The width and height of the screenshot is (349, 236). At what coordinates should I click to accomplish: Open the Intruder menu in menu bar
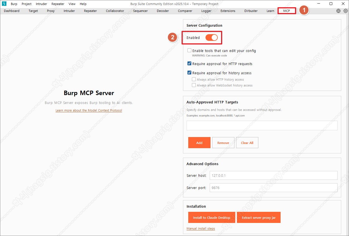(x=41, y=4)
